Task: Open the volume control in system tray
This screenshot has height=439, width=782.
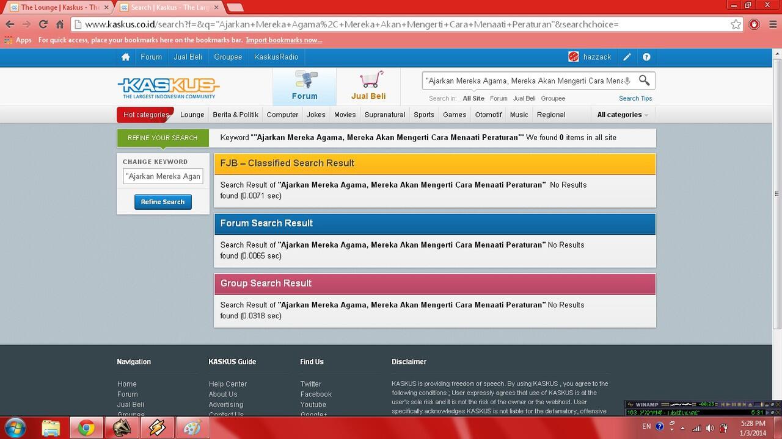Action: point(710,428)
